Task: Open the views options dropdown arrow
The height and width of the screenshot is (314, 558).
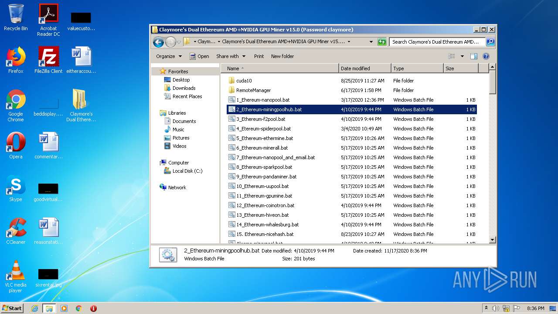Action: pyautogui.click(x=462, y=56)
